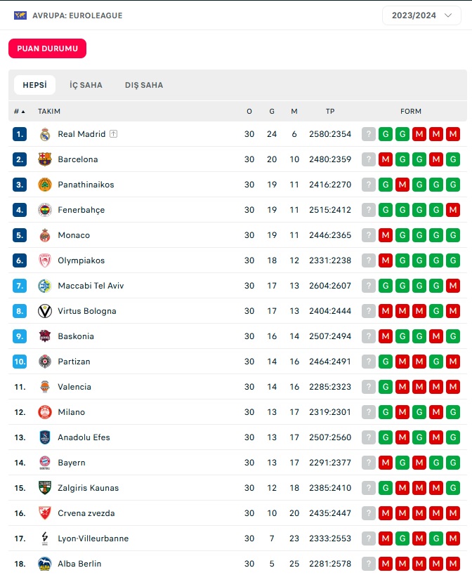
Task: Switch to the İÇ SAHA tab
Action: (x=86, y=85)
